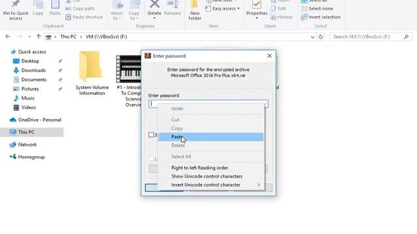Click Copy path in ribbon
This screenshot has height=234, width=417.
[79, 8]
